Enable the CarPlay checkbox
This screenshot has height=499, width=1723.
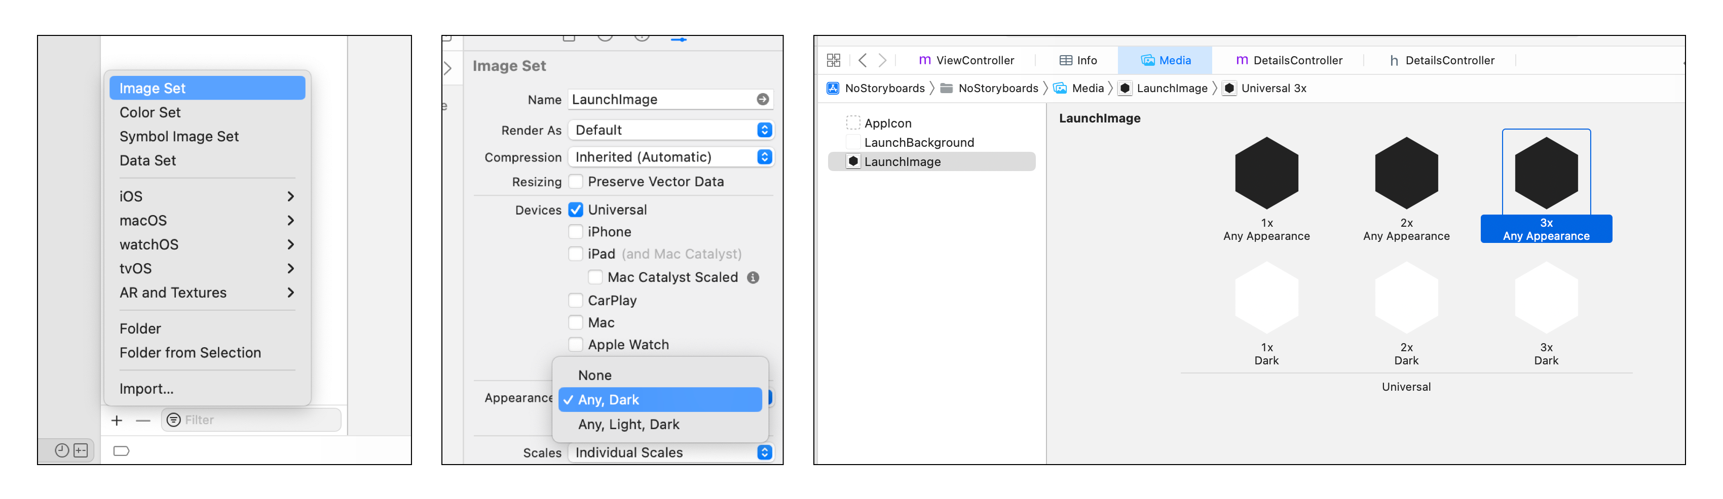click(575, 301)
